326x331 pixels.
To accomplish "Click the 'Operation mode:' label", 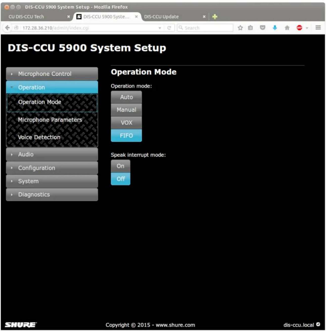I will (x=131, y=86).
